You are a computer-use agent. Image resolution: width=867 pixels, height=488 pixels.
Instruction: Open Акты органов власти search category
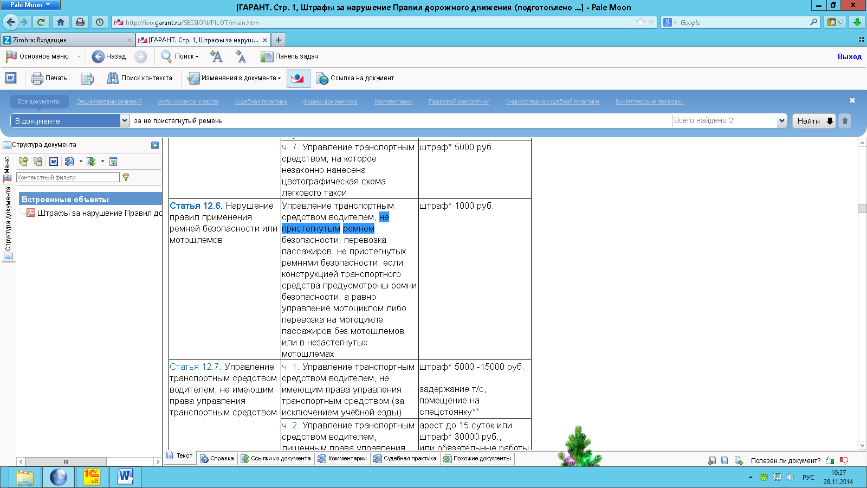click(x=188, y=101)
